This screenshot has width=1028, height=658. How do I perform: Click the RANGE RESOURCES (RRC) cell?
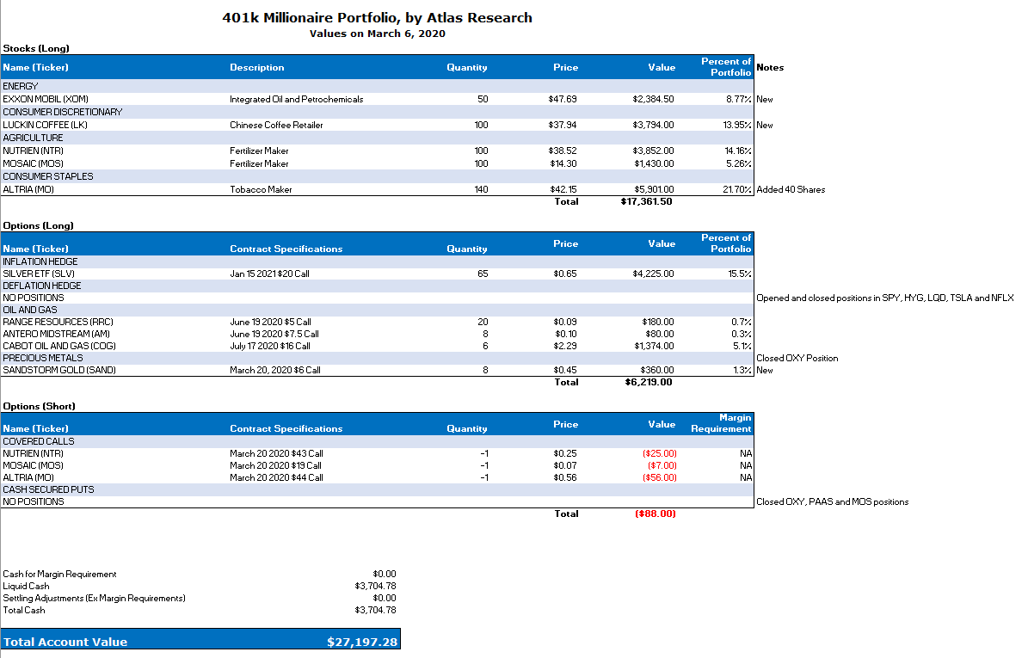[x=58, y=322]
